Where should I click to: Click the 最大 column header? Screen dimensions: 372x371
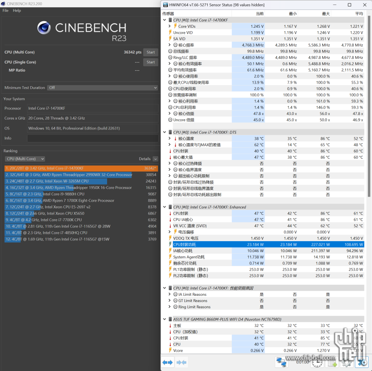[314, 14]
